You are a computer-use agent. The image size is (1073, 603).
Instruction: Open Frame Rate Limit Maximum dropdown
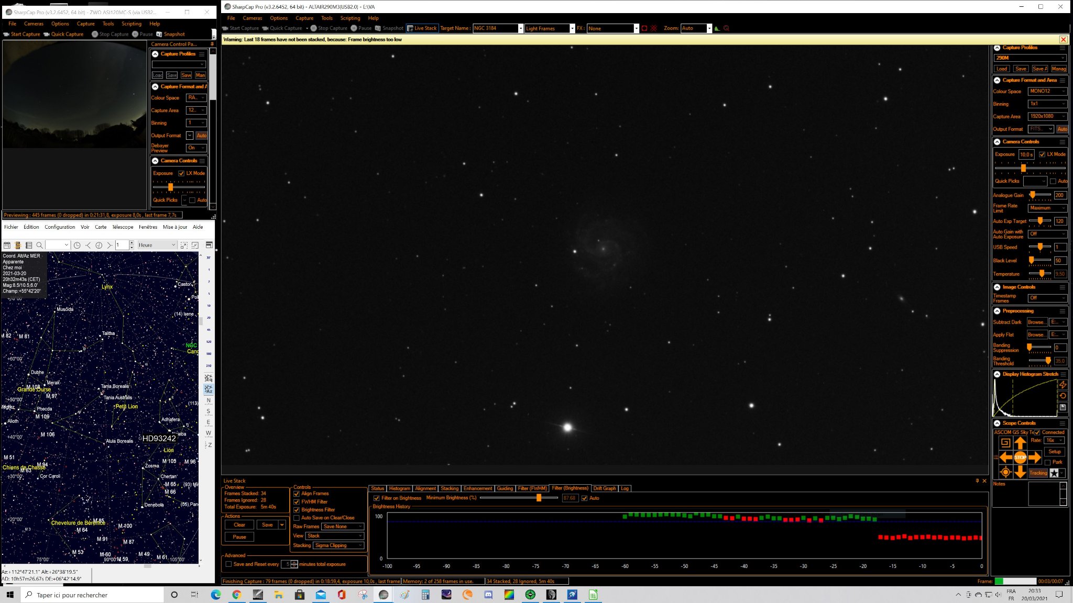pos(1047,208)
